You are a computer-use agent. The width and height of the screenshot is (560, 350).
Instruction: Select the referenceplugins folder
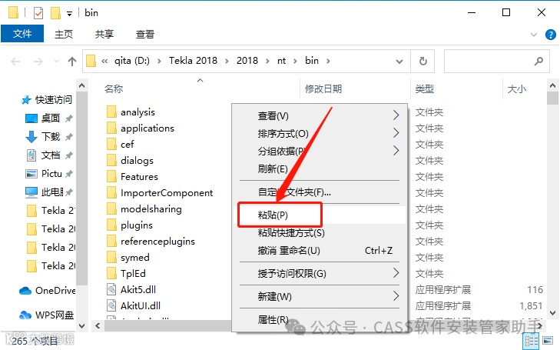pyautogui.click(x=157, y=242)
